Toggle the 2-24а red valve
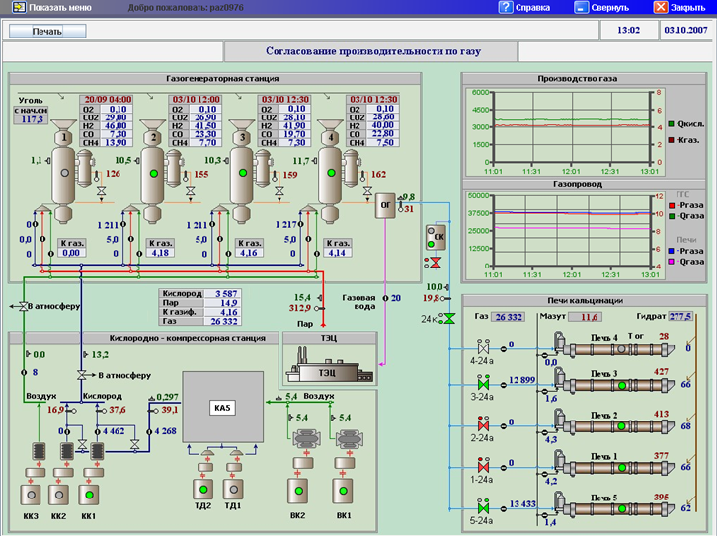 coord(483,423)
